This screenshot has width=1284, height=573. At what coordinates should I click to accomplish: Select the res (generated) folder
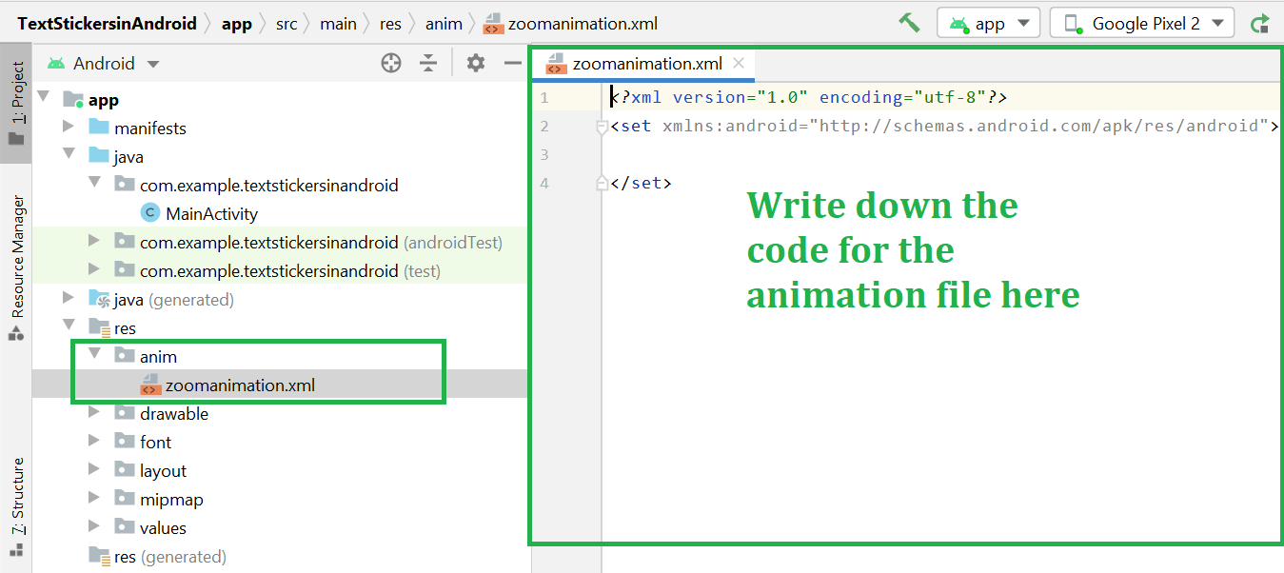(x=169, y=557)
